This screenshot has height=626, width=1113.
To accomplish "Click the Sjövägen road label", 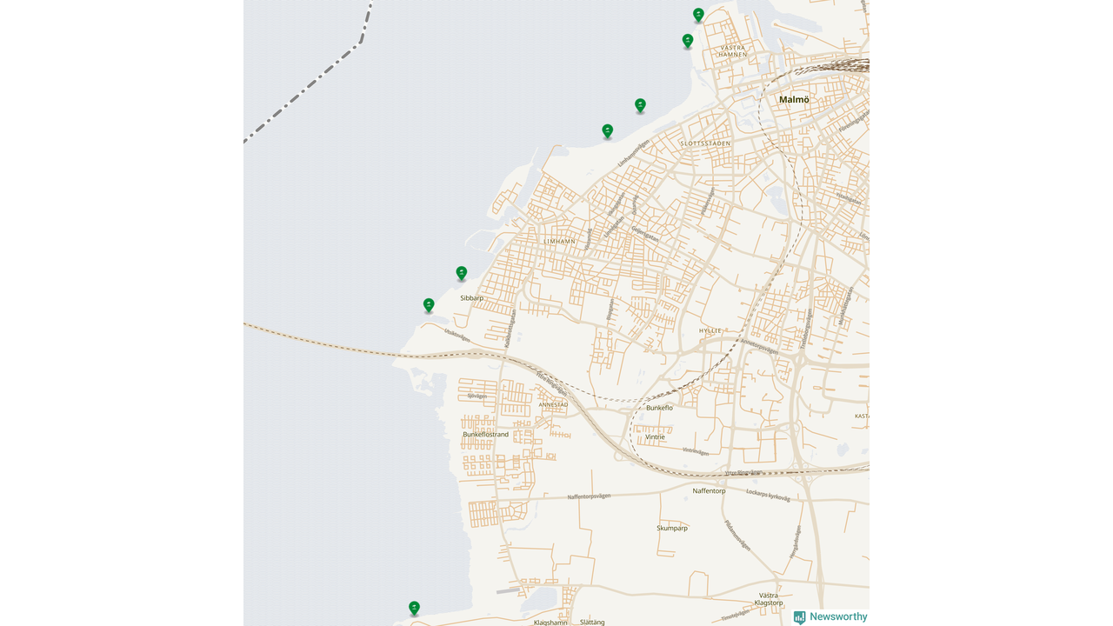I will (x=477, y=396).
